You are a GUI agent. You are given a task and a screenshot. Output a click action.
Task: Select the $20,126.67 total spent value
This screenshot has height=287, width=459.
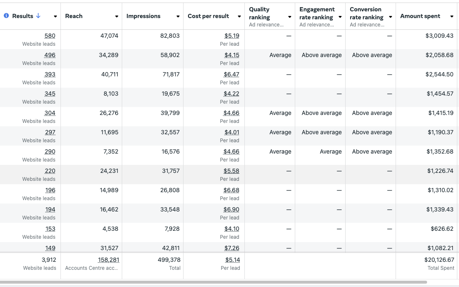coord(439,260)
